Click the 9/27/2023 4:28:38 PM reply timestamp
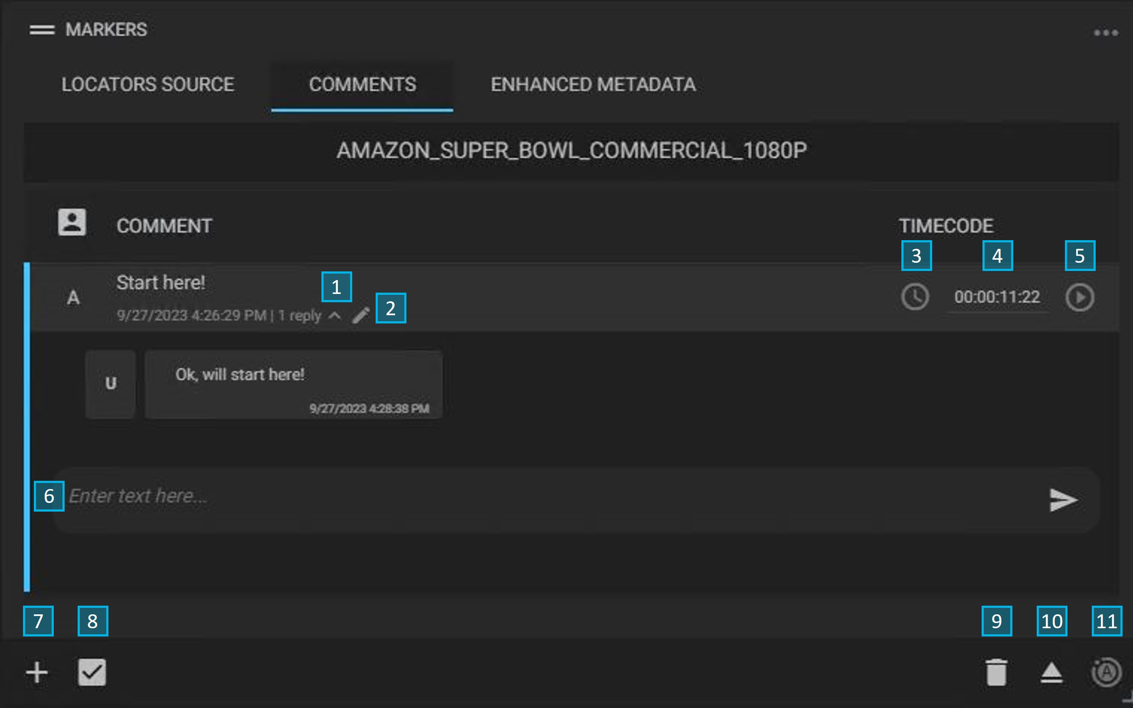Screen dimensions: 1133x708 coord(369,409)
